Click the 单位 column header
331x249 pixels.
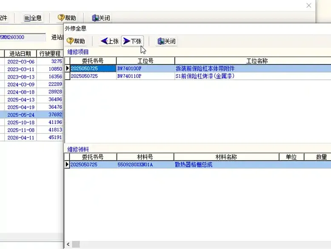click(x=291, y=157)
